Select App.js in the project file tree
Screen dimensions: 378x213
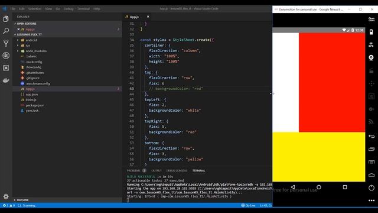coord(30,89)
